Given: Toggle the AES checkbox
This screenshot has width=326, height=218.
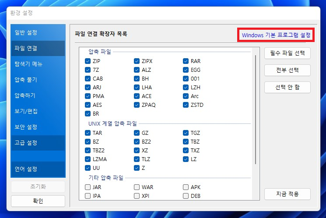Looking at the screenshot, I should (x=88, y=105).
